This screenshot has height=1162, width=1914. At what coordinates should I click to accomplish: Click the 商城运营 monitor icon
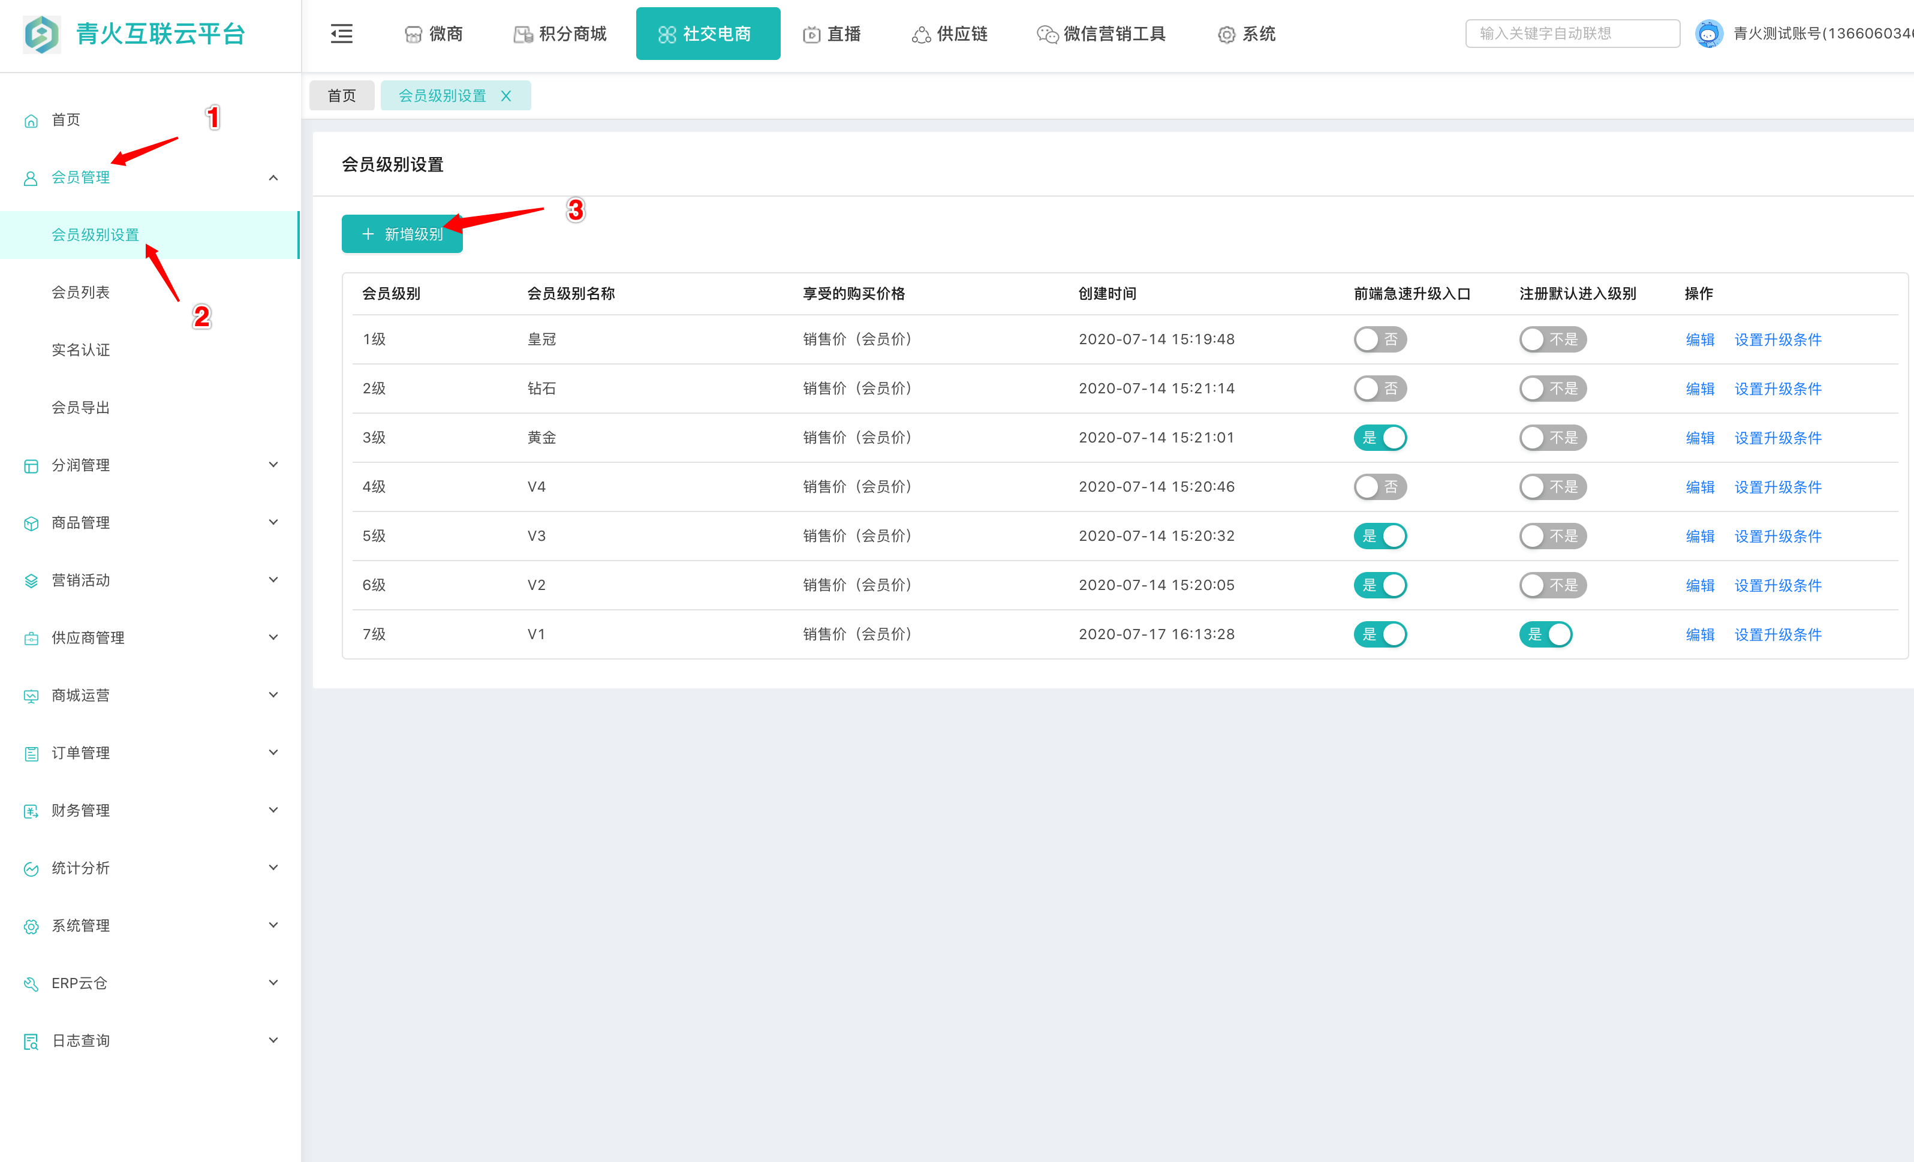click(x=31, y=696)
